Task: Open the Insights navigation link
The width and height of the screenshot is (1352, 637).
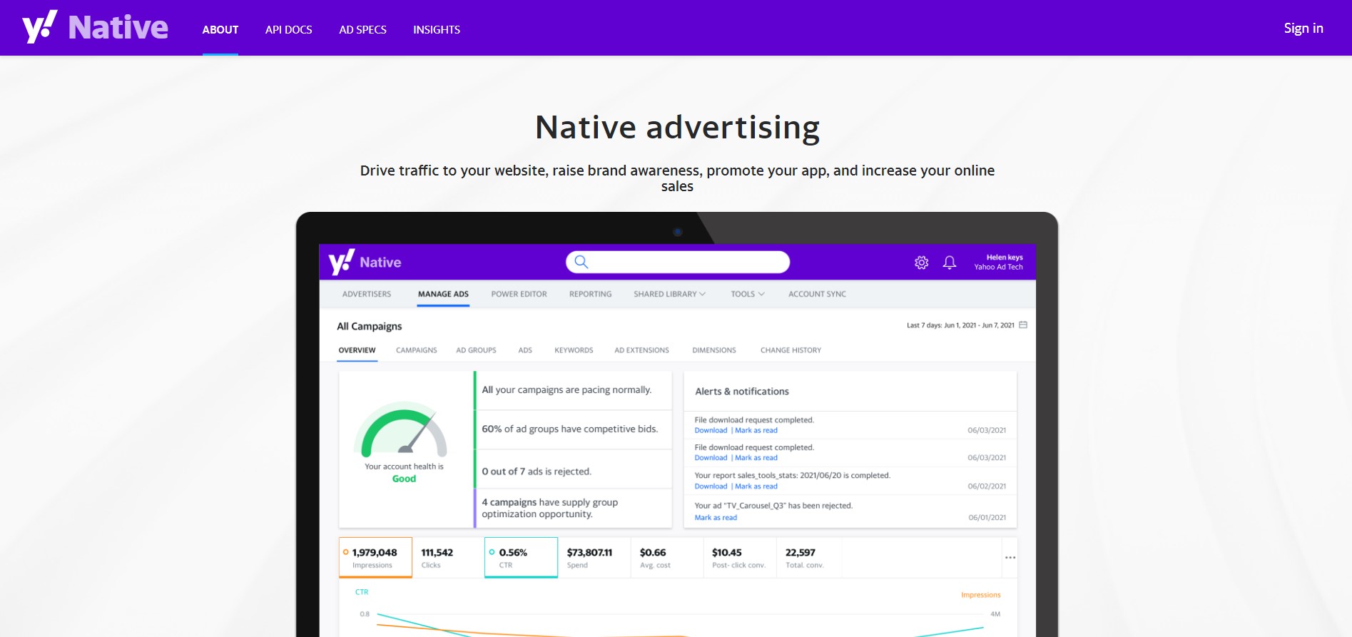Action: pos(436,29)
